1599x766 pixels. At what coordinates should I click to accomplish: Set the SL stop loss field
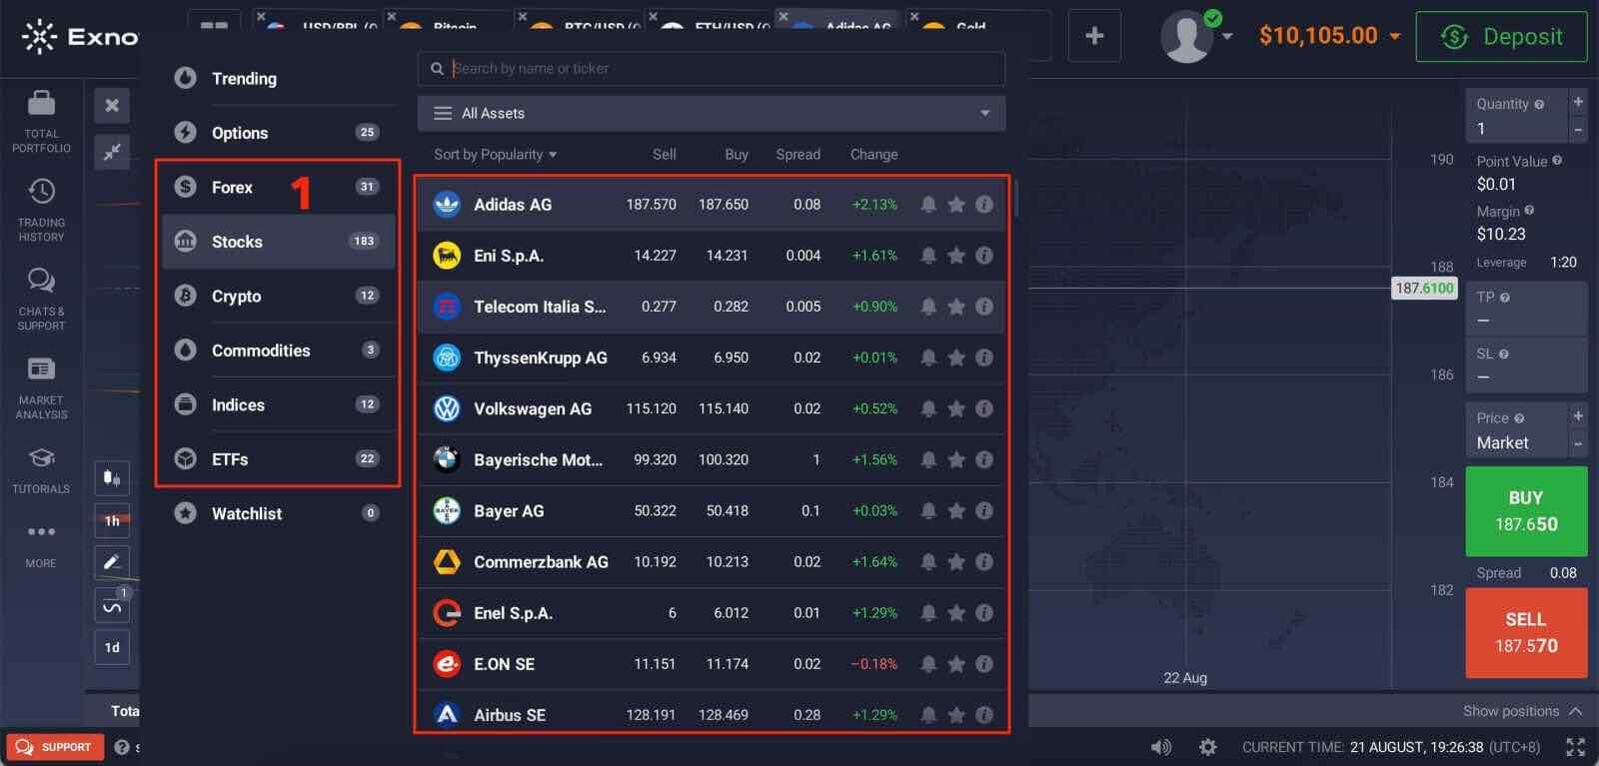[1526, 366]
